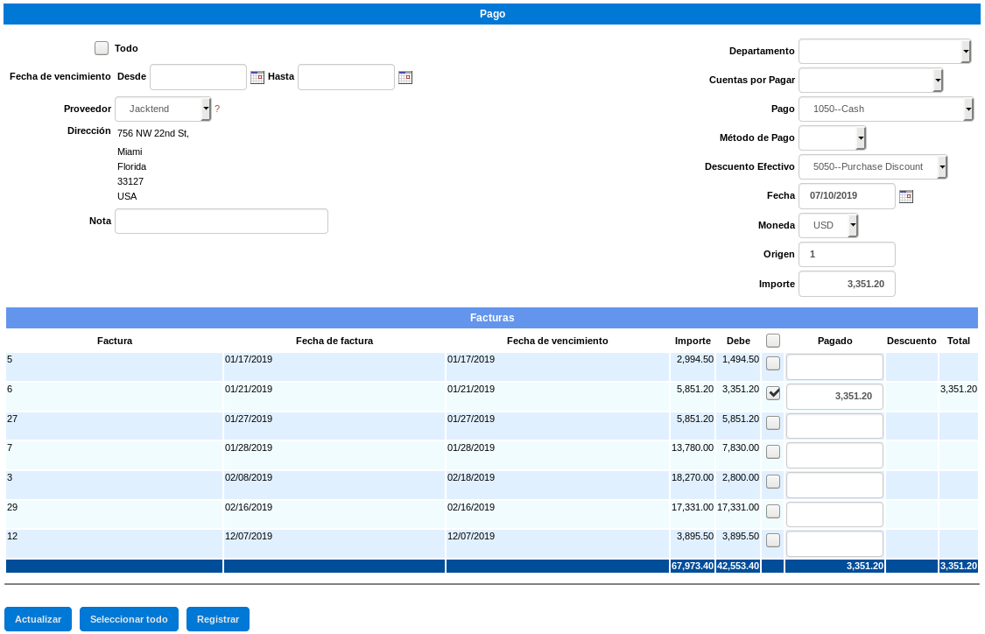The image size is (985, 634).
Task: Click the Facturas section header
Action: point(492,318)
